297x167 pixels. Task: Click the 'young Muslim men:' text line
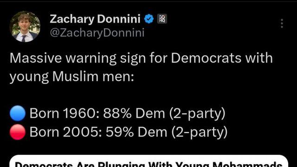(72, 77)
